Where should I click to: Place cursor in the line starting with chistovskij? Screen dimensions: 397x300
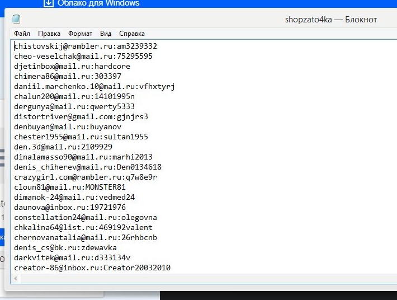click(86, 46)
